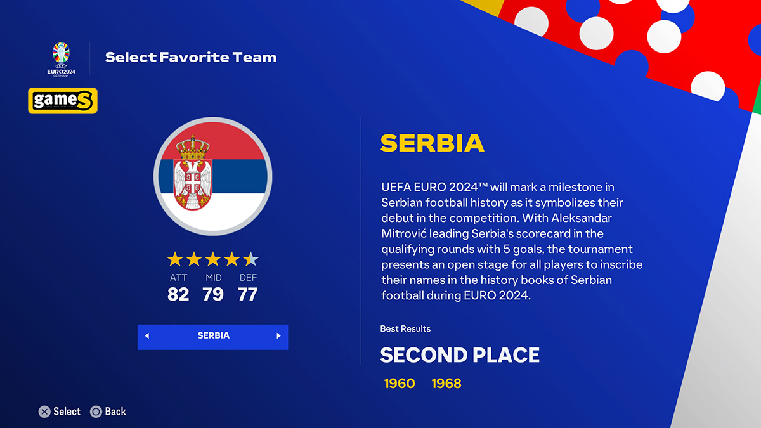Choose the Select prompt label
The height and width of the screenshot is (428, 761).
tap(67, 412)
